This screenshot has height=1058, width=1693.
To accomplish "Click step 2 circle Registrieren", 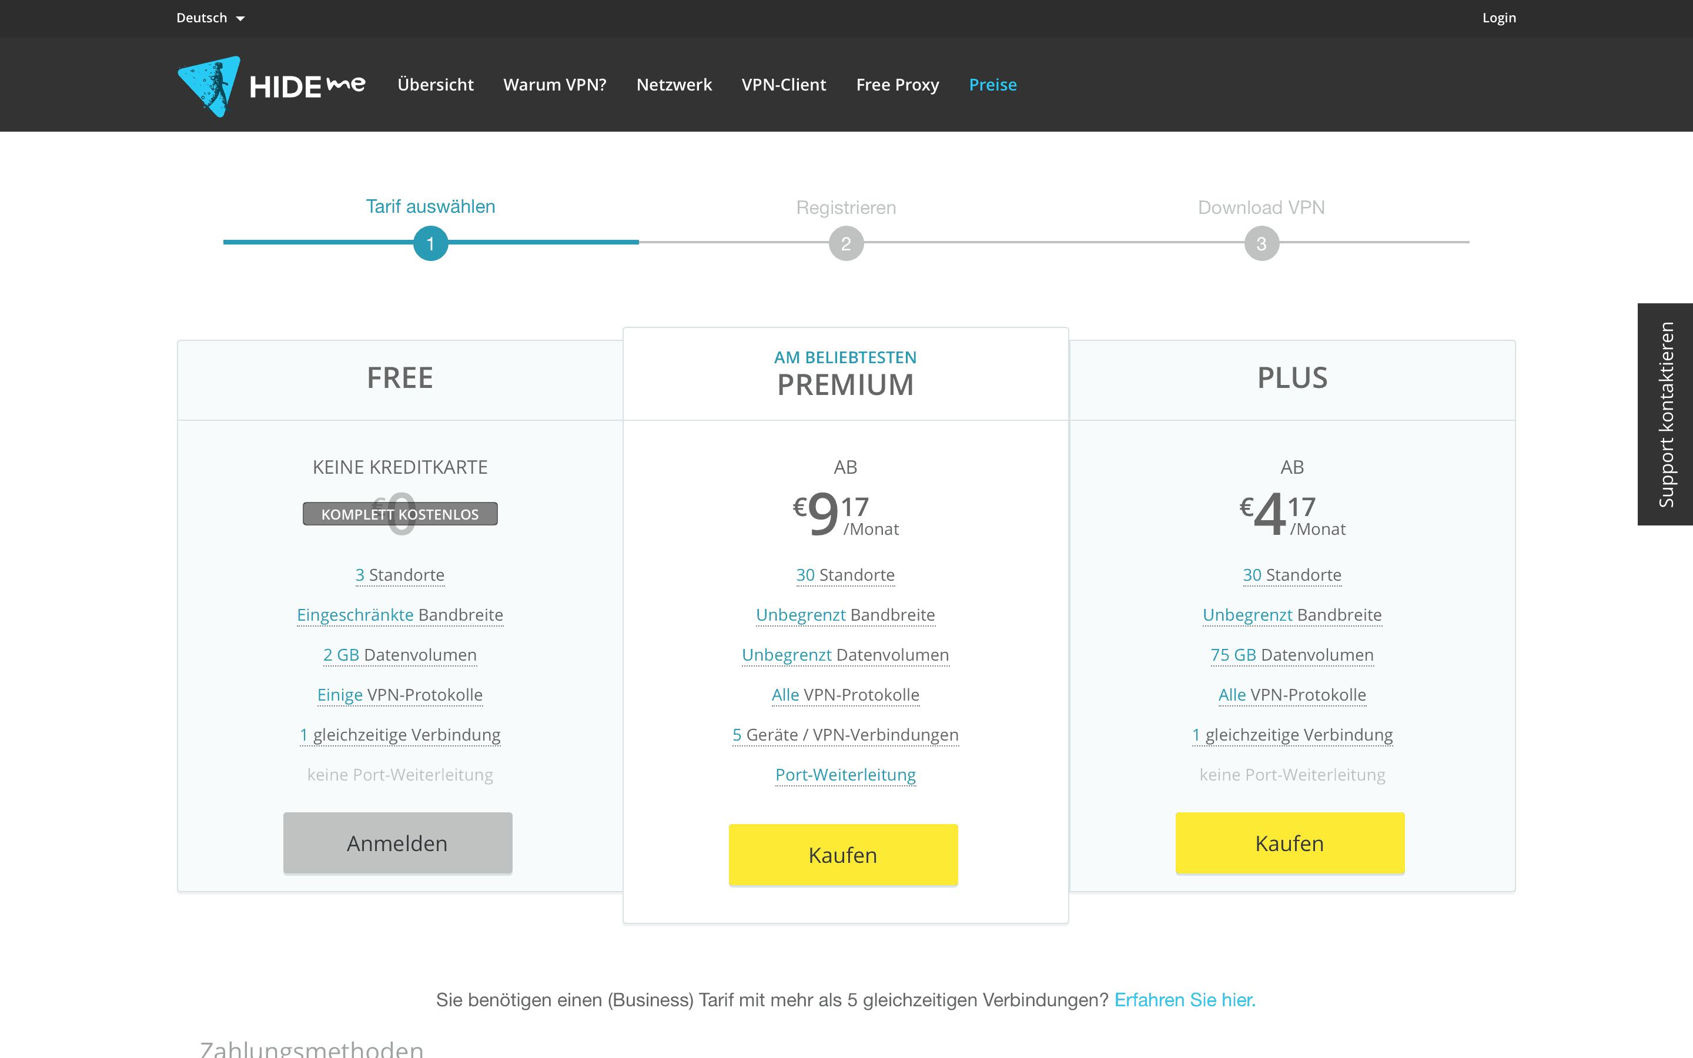I will click(x=846, y=243).
